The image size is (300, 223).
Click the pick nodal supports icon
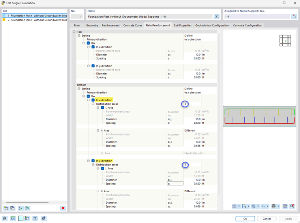(x=294, y=17)
